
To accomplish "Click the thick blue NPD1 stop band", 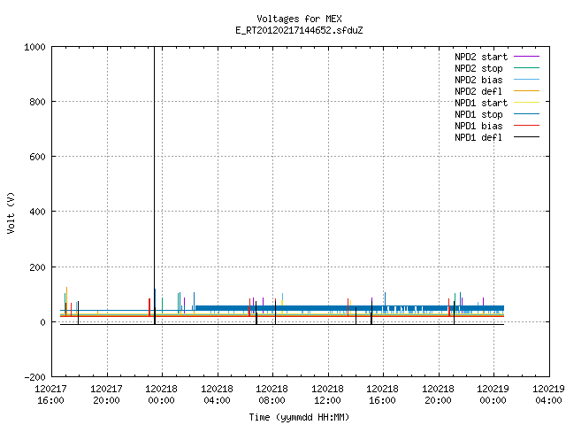I will pyautogui.click(x=349, y=308).
